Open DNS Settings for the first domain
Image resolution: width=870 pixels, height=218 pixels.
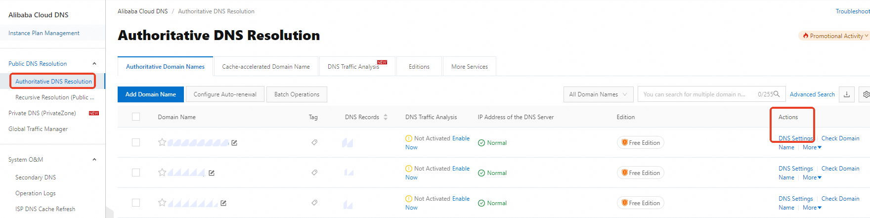coord(795,138)
